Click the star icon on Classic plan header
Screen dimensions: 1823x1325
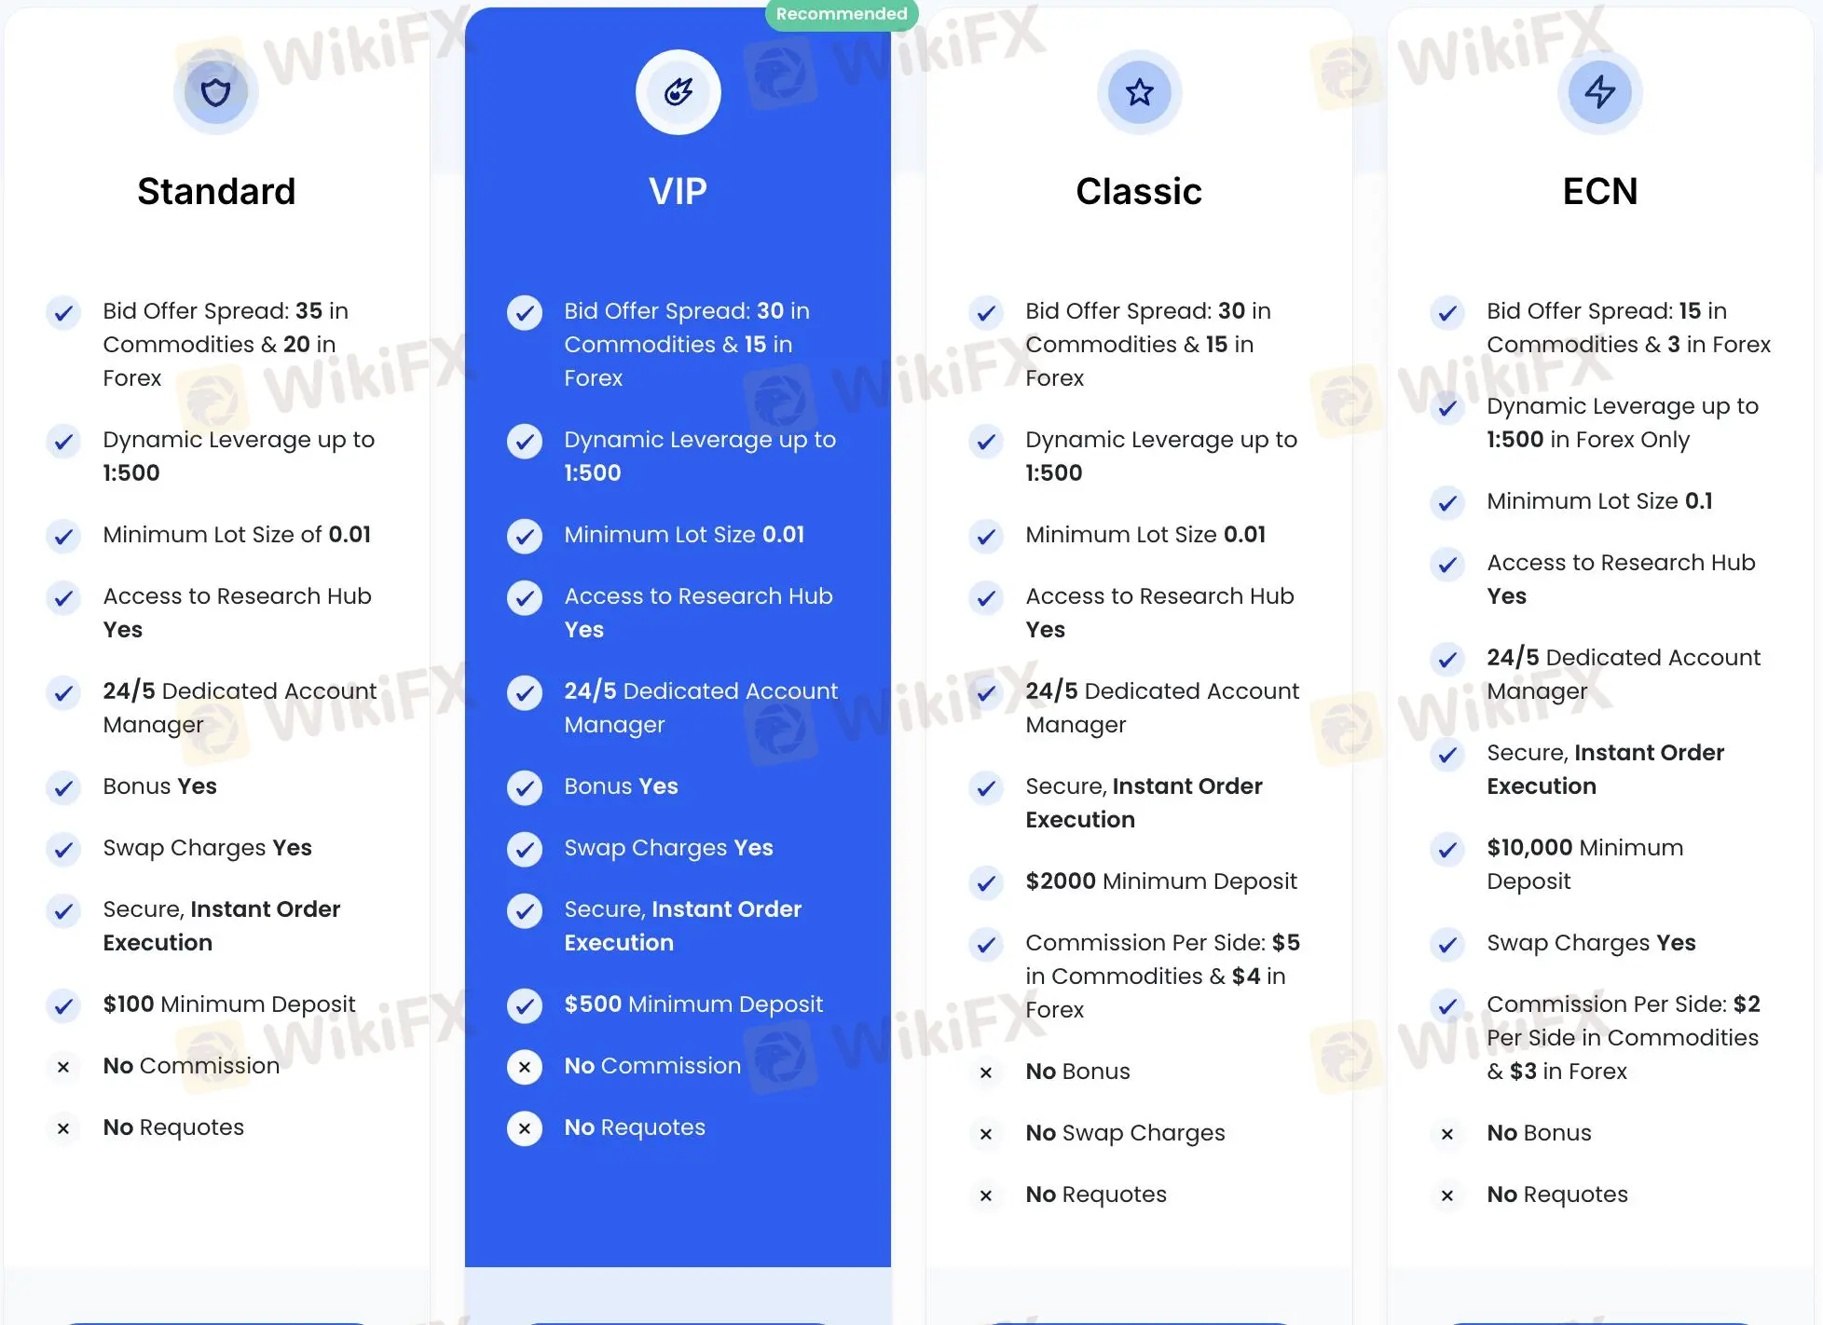[x=1139, y=90]
